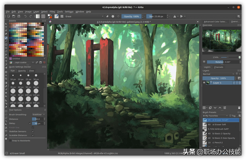This screenshot has height=160, width=246.
Task: Open the gradient fill picker
Action: pos(38,17)
